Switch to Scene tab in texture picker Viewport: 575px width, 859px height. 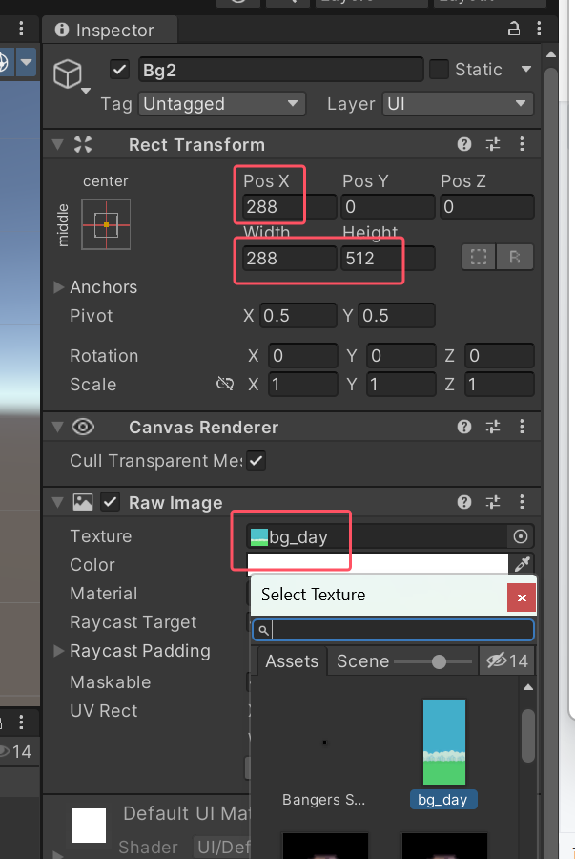362,661
